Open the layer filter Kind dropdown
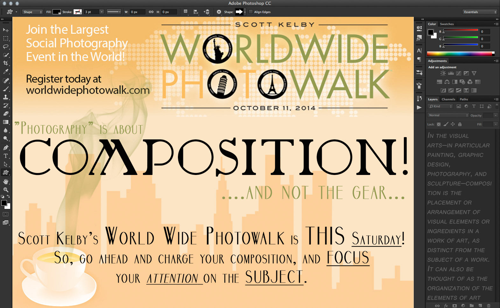Screen dimensions: 500x308 [440, 106]
